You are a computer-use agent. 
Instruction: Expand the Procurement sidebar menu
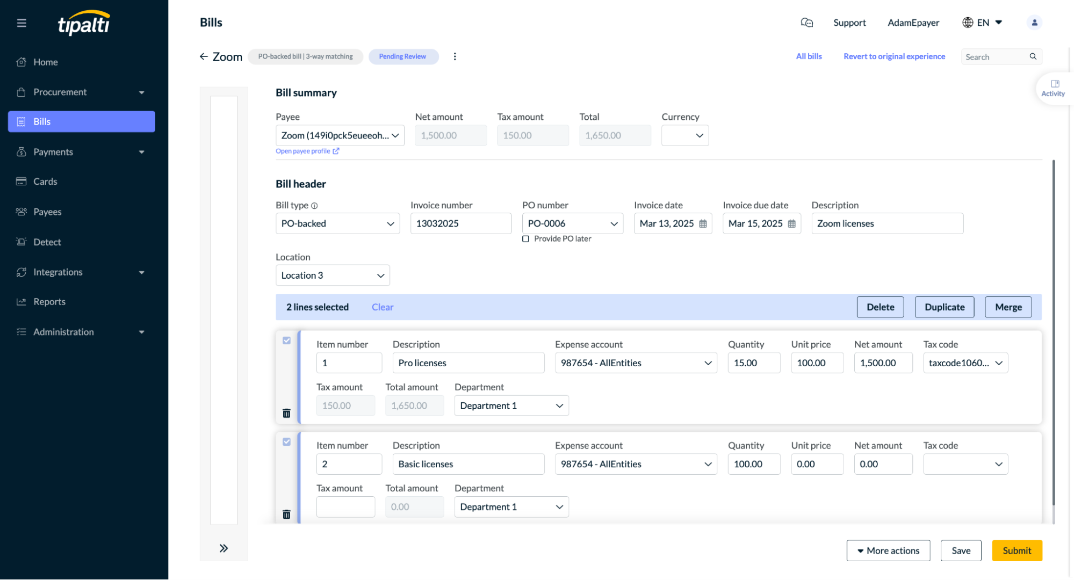click(x=142, y=92)
